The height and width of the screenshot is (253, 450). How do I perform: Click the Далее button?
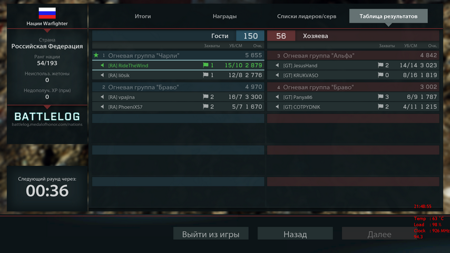379,233
